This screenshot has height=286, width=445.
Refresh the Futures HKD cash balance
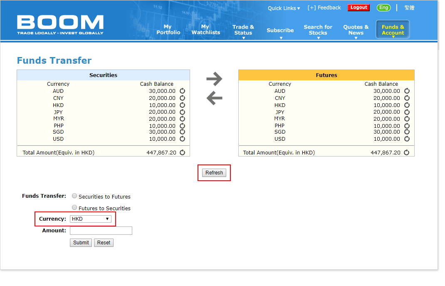[x=407, y=105]
